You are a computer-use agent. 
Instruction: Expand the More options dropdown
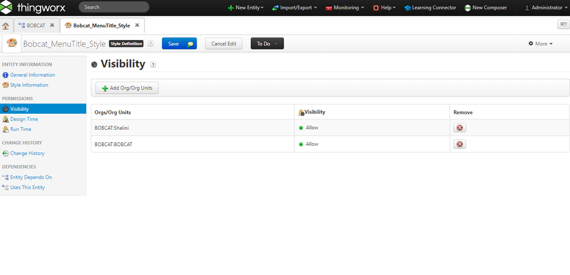tap(540, 43)
